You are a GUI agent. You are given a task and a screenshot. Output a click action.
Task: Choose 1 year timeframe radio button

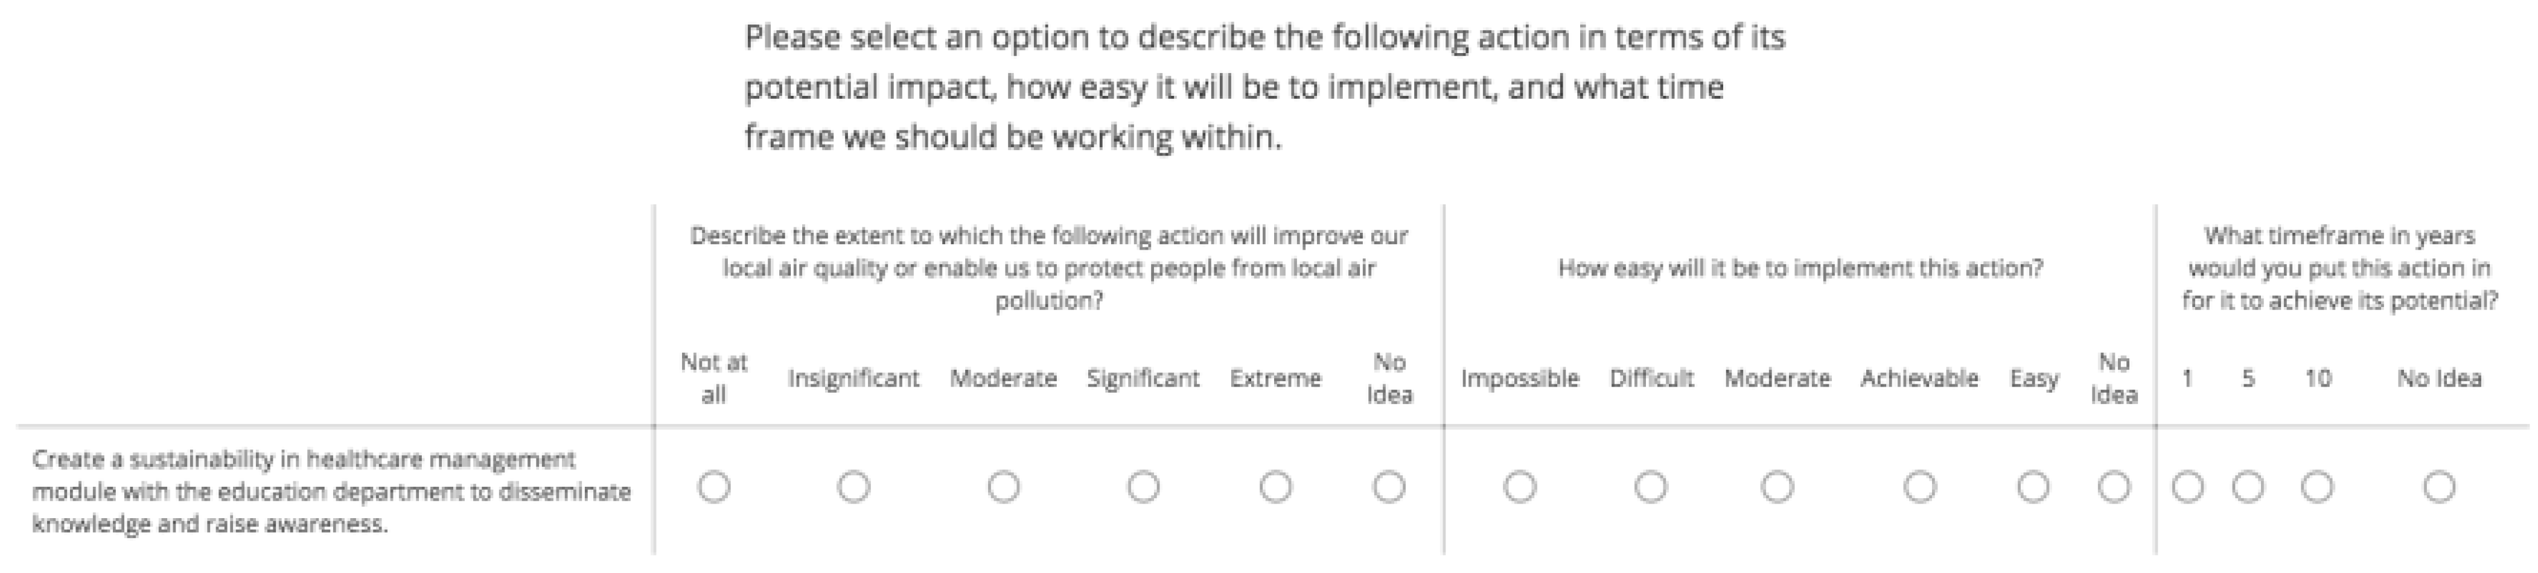(x=2187, y=486)
